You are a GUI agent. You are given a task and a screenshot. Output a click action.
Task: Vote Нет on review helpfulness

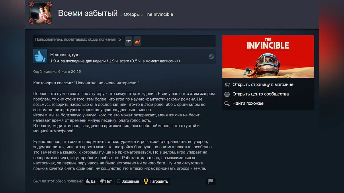click(x=106, y=181)
